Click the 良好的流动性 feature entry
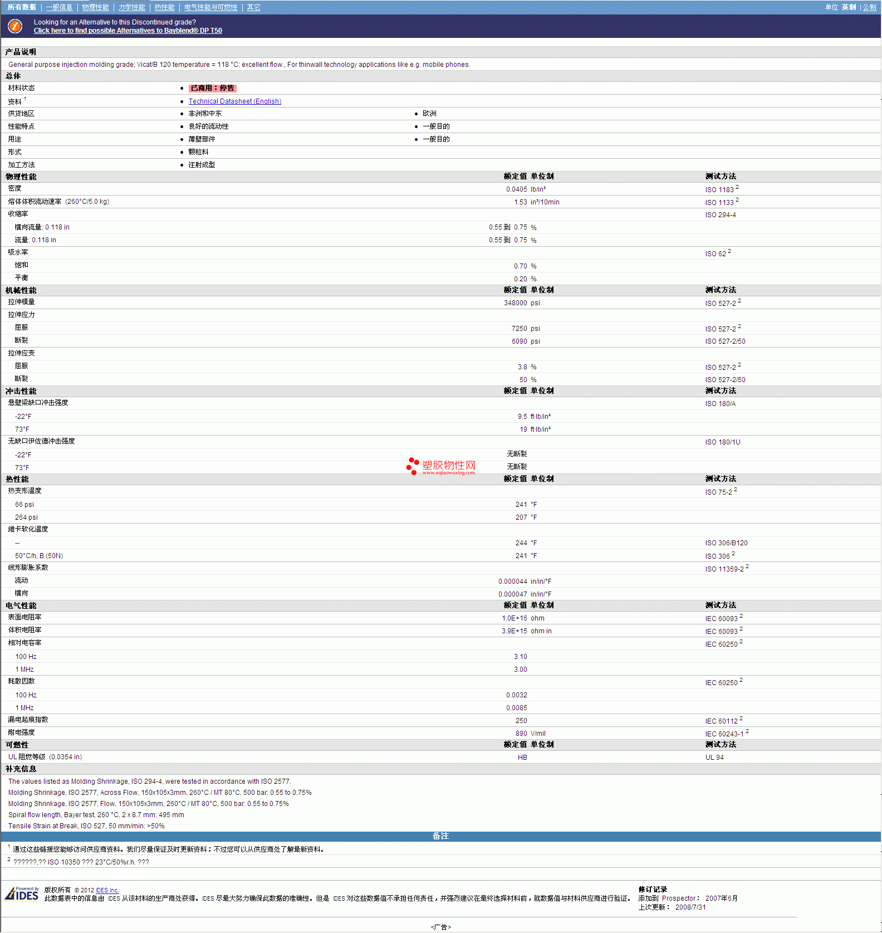The width and height of the screenshot is (882, 933). pos(208,126)
